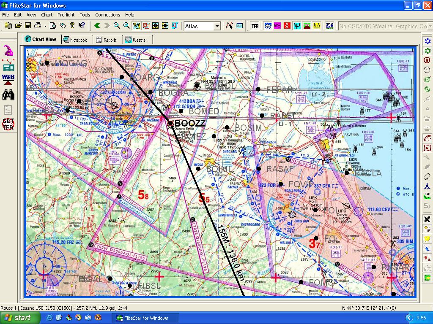This screenshot has width=433, height=324.
Task: Toggle the magenta WS weather overlay
Action: pos(277,26)
